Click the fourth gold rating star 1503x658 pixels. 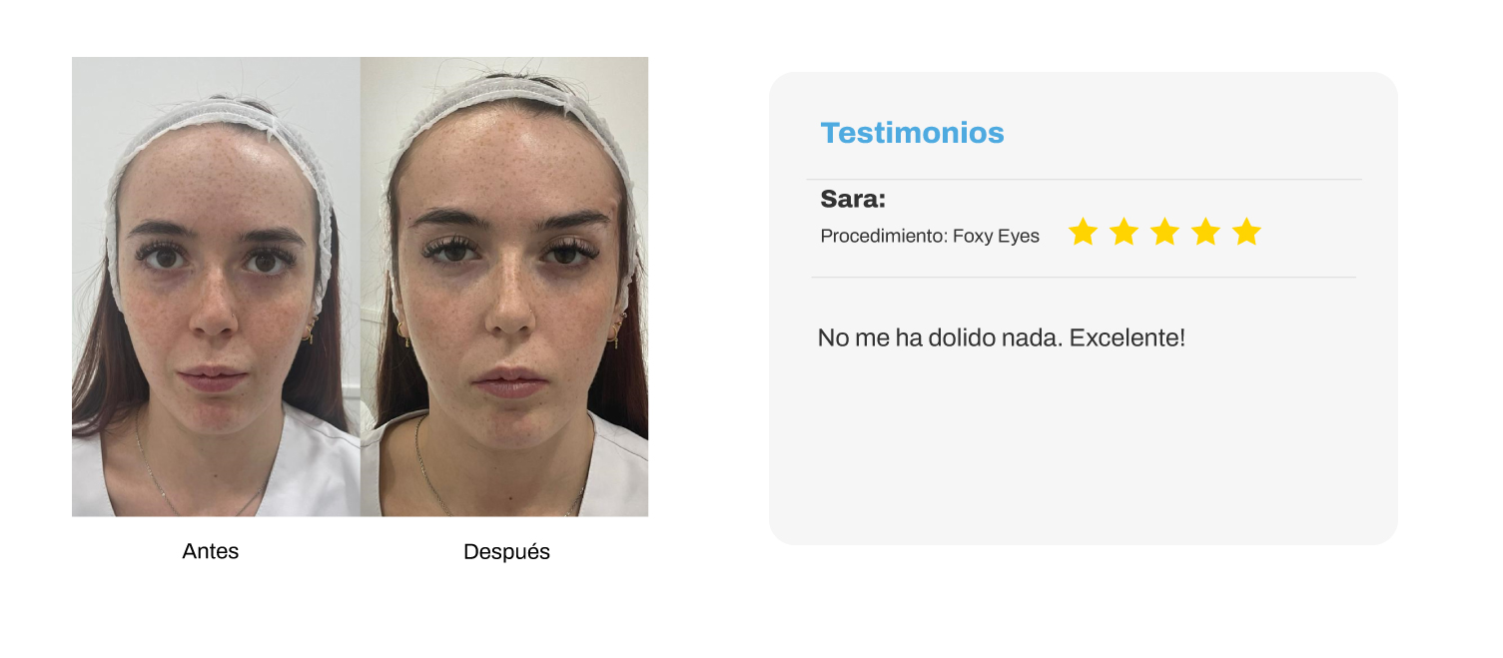pyautogui.click(x=1205, y=232)
